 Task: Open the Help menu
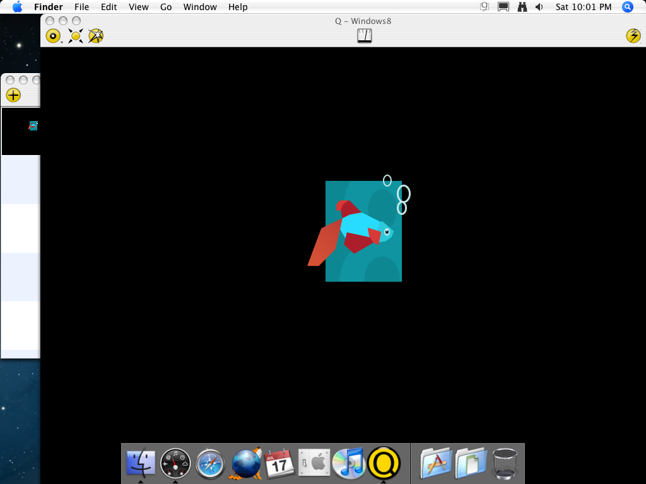[238, 7]
